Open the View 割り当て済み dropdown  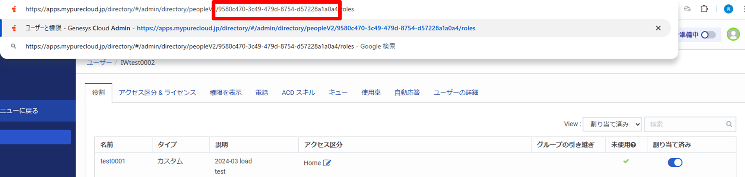tap(612, 124)
